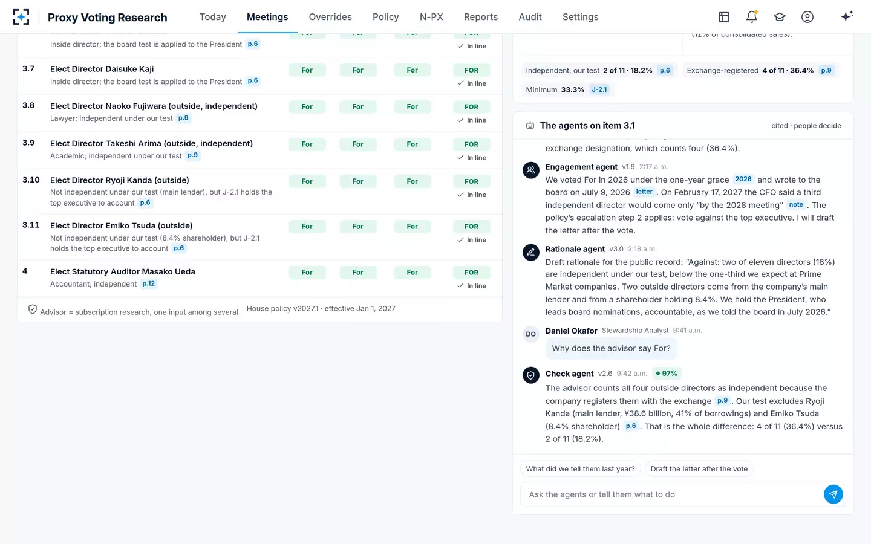871x544 pixels.
Task: Open the J-2.1 policy reference chip
Action: click(x=599, y=89)
